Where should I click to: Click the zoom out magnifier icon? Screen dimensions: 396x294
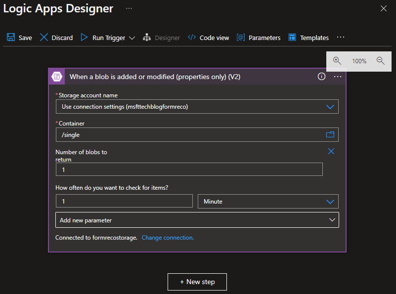tap(381, 61)
